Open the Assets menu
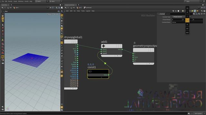 coord(15,1)
